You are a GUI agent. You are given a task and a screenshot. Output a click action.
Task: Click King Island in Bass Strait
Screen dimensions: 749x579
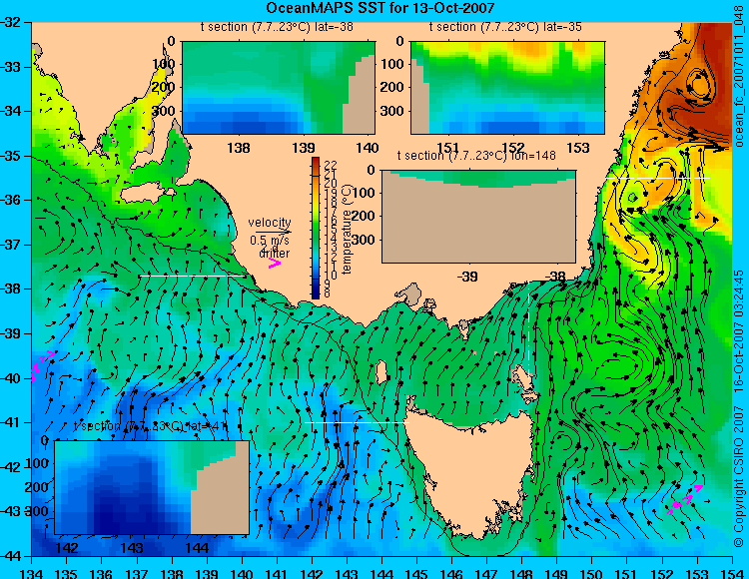381,372
